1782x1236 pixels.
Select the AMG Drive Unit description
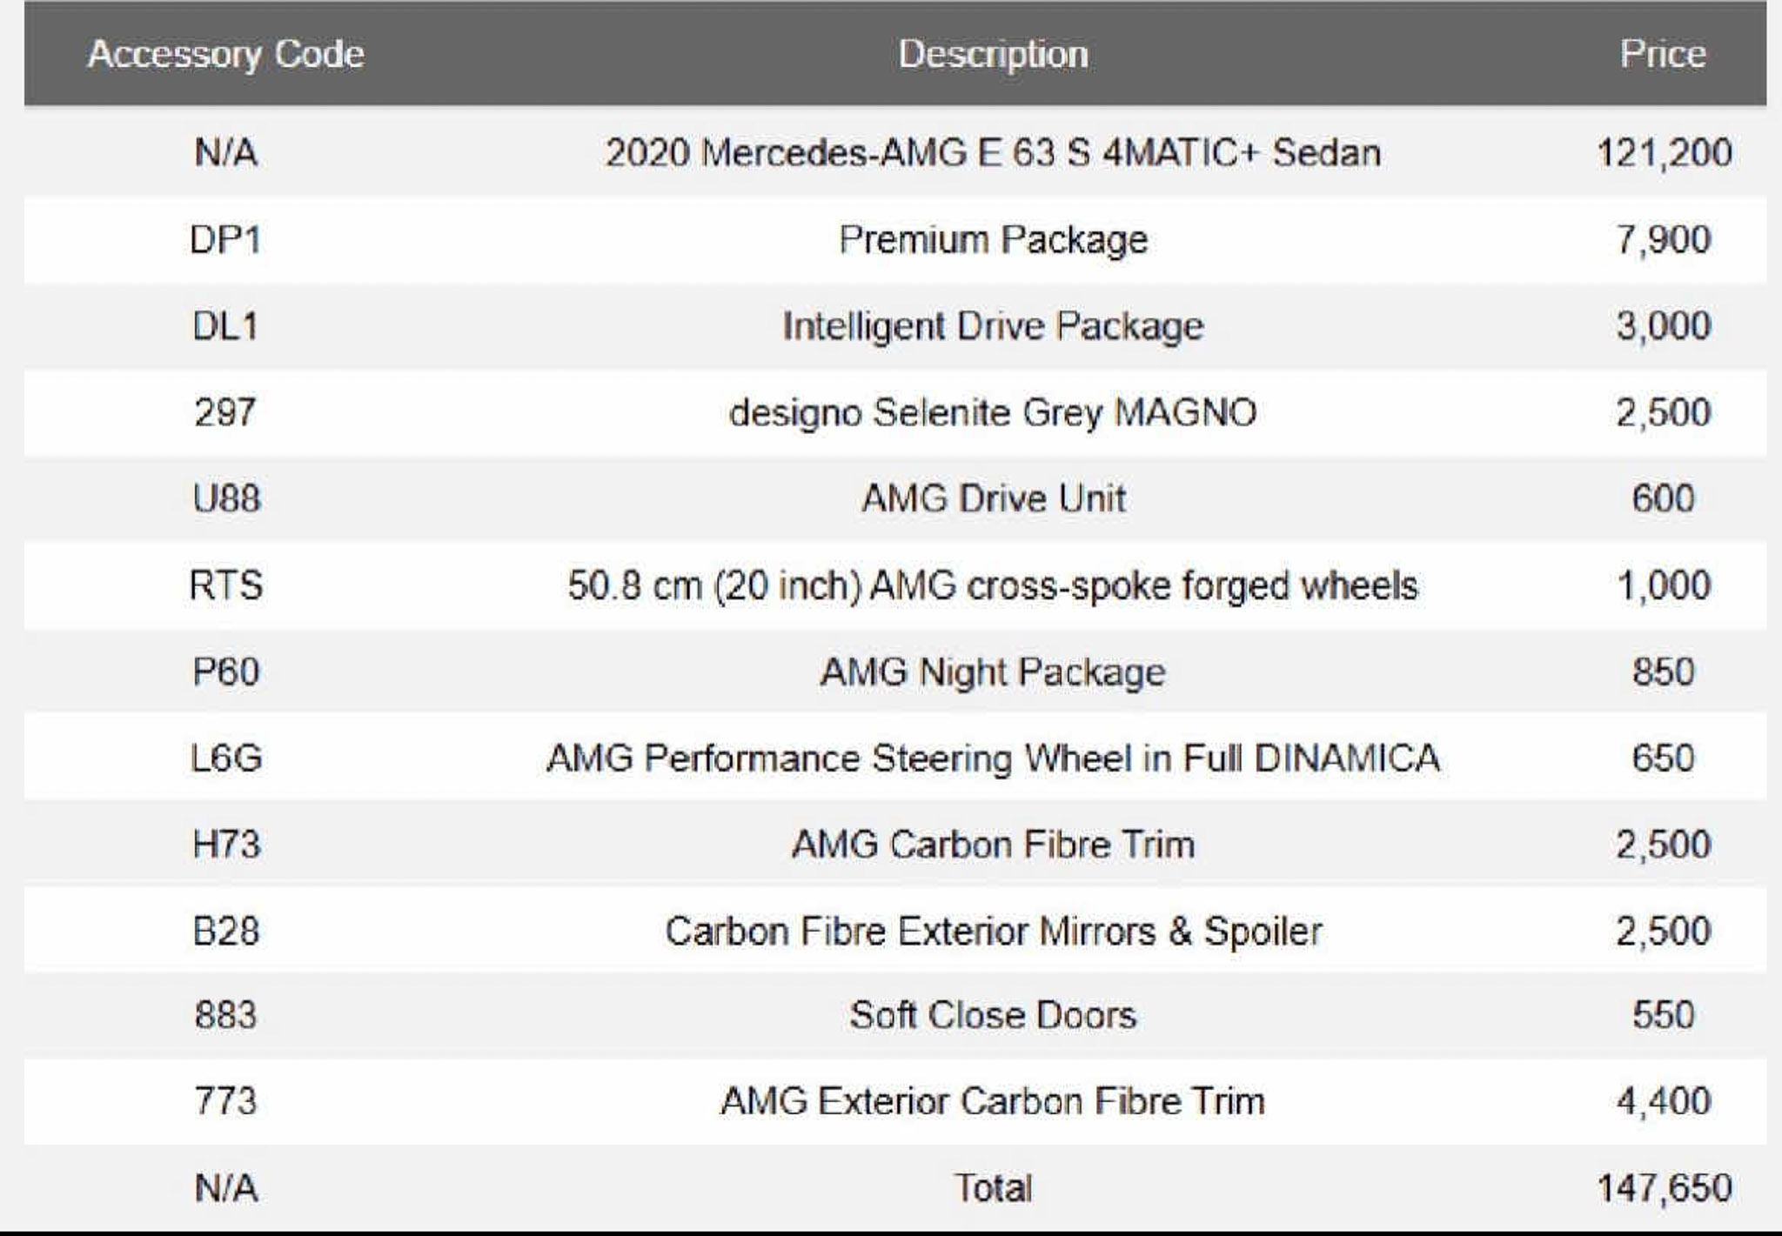pyautogui.click(x=993, y=498)
